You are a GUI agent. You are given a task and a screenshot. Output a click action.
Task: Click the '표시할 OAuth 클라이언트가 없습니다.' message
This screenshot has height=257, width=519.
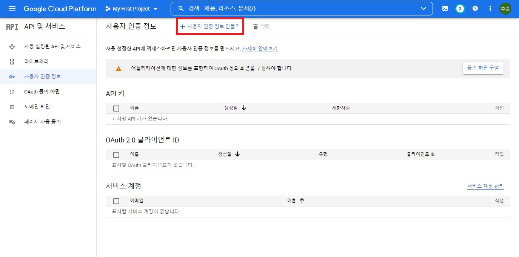coord(153,165)
